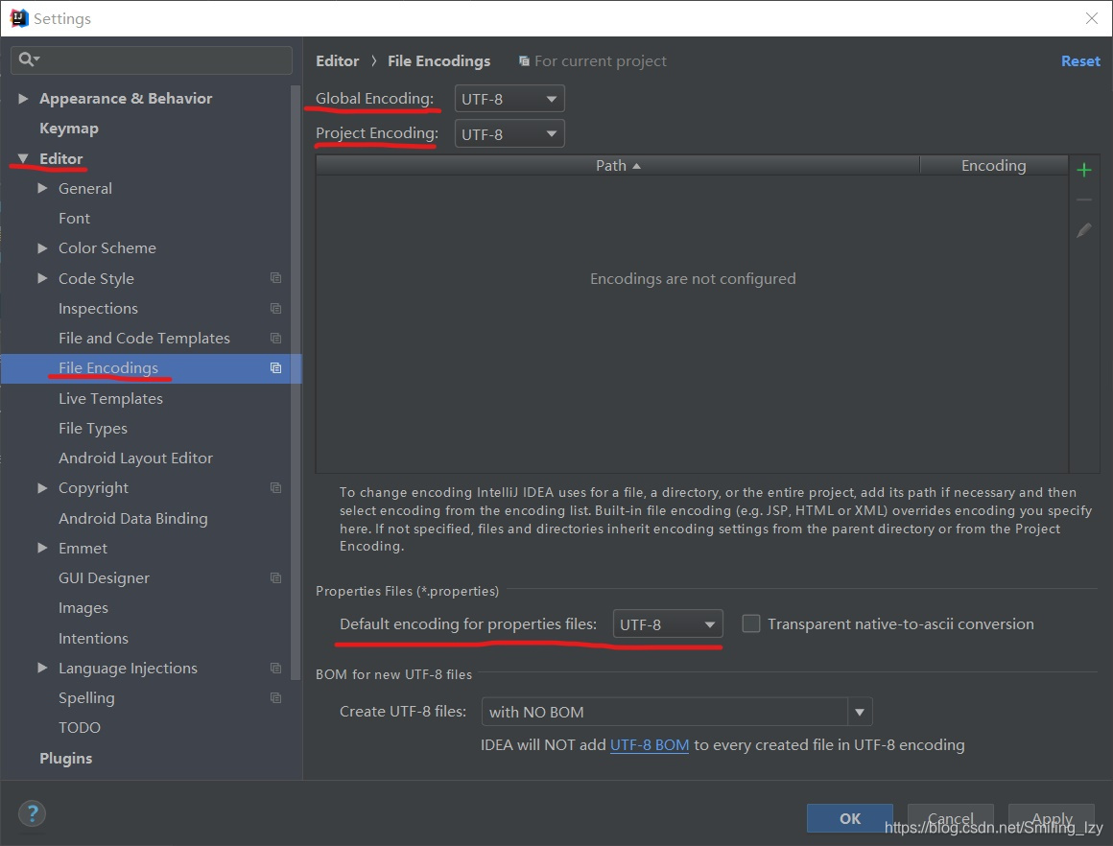Sort table by Path column header

(x=618, y=165)
